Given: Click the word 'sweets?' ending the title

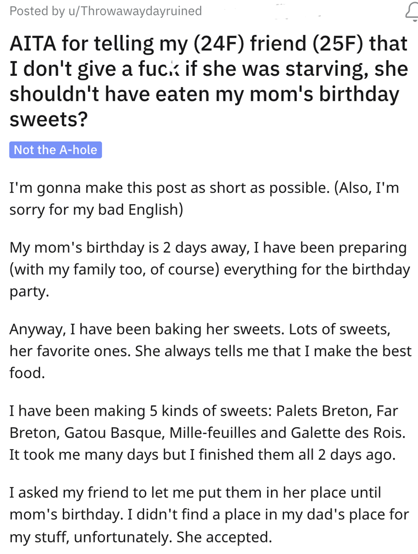Looking at the screenshot, I should 49,120.
